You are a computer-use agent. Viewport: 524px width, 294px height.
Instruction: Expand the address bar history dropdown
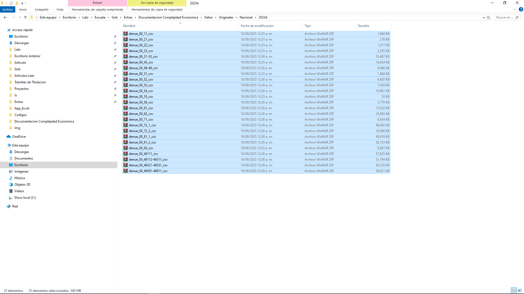[x=484, y=17]
